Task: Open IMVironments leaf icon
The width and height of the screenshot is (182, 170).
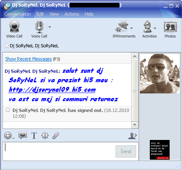Action: click(x=122, y=26)
